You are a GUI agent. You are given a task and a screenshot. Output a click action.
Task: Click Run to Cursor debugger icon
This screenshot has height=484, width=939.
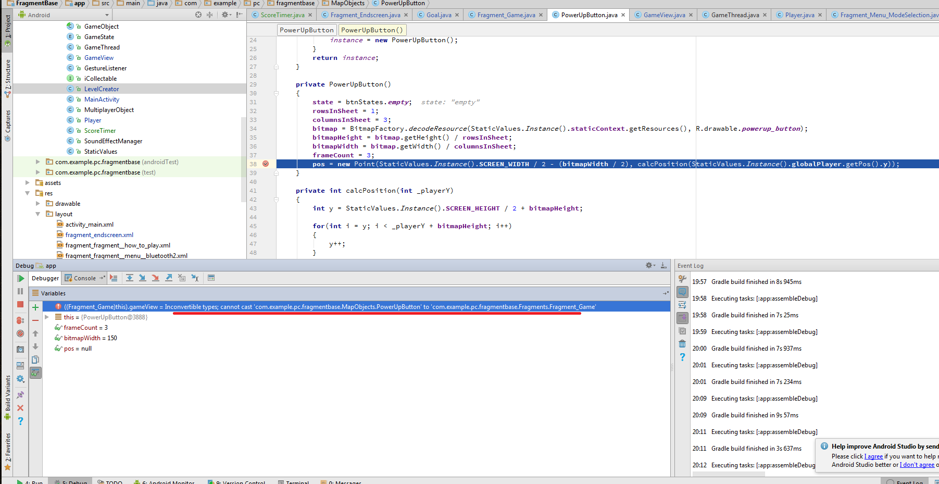pos(195,278)
